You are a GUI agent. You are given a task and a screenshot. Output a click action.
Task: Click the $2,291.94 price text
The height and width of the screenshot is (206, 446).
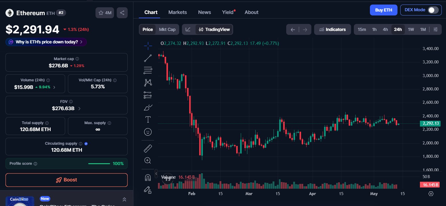[x=32, y=29]
